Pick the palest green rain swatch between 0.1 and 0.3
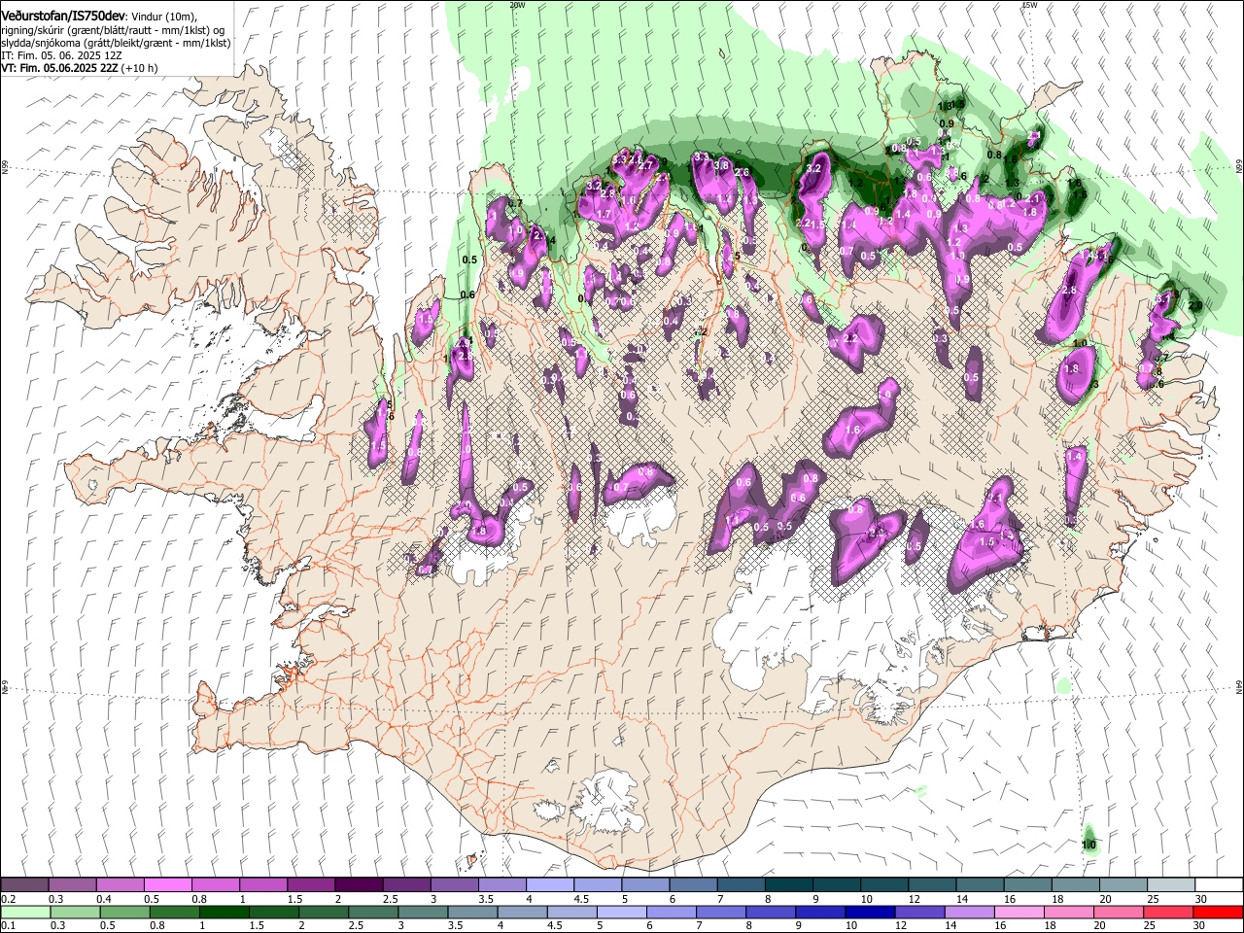This screenshot has width=1244, height=933. pos(24,912)
